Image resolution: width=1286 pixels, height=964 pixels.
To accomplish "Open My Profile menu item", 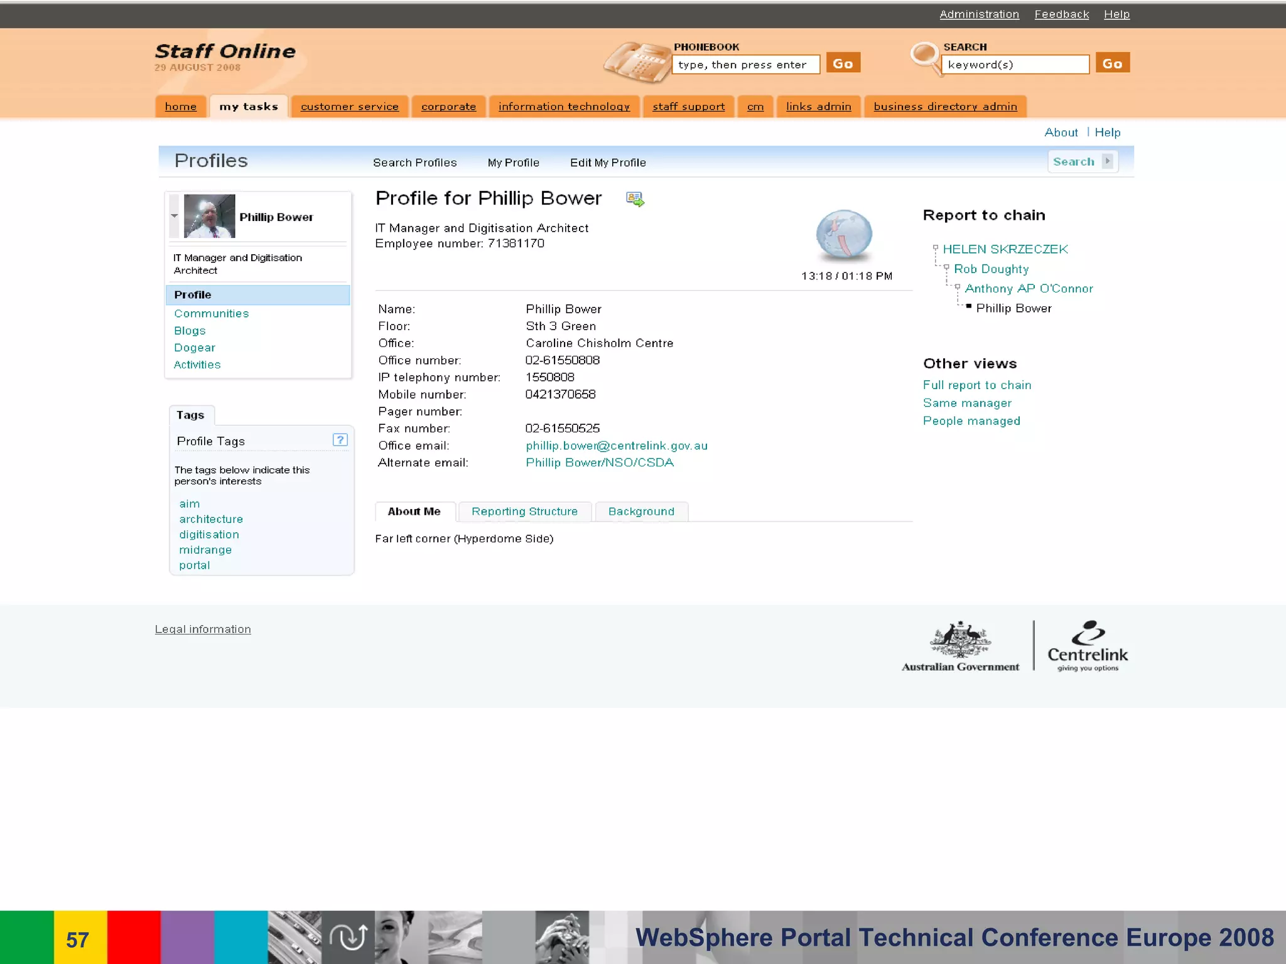I will point(513,163).
